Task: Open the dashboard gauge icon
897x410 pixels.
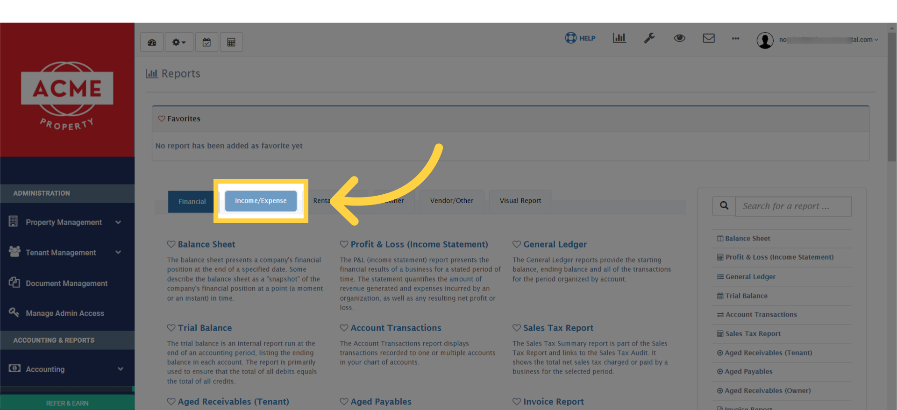Action: [152, 42]
